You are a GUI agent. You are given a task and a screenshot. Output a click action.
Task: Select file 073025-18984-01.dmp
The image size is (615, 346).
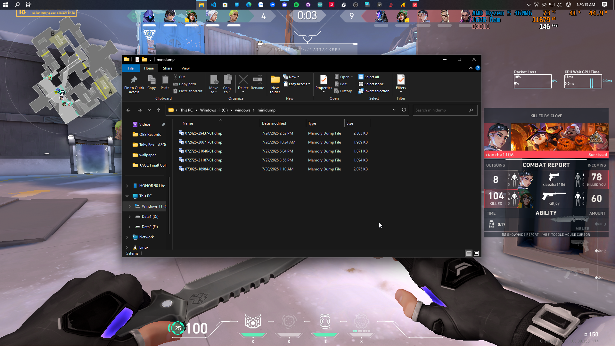pos(203,169)
